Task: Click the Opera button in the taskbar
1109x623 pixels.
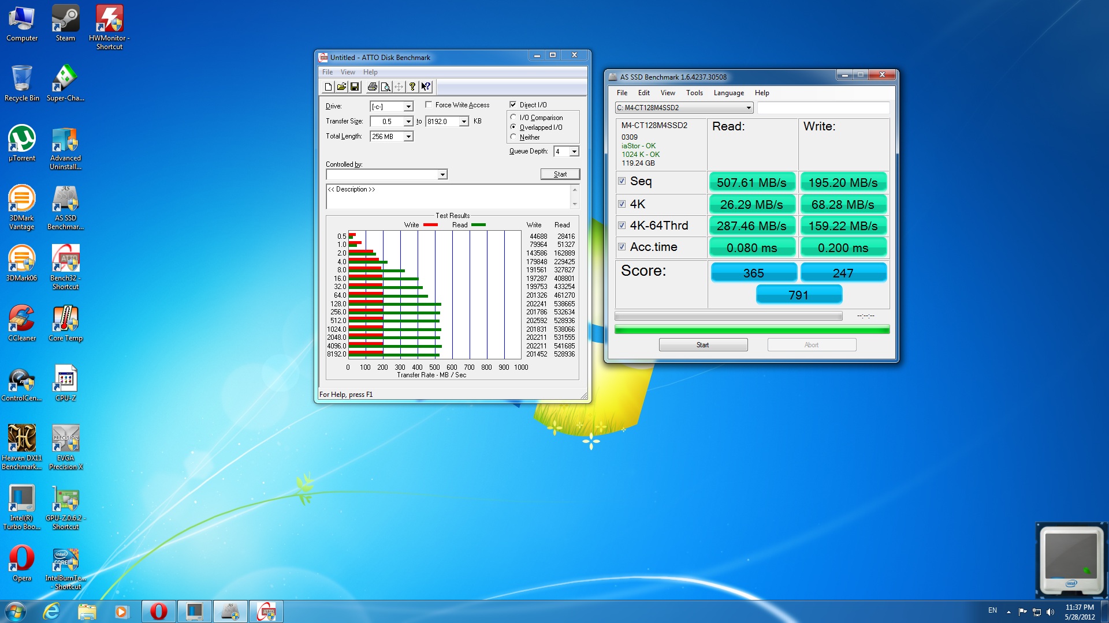Action: pos(158,611)
